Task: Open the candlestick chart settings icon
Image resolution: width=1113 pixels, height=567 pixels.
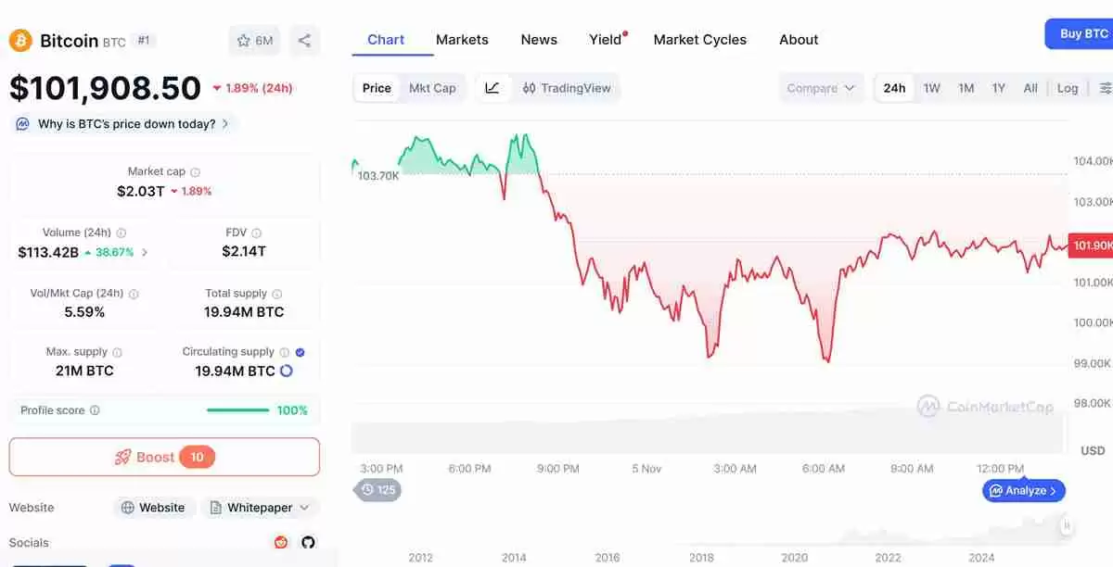Action: [1106, 88]
